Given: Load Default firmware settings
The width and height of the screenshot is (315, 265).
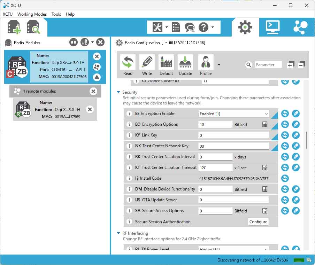Looking at the screenshot, I should [166, 65].
